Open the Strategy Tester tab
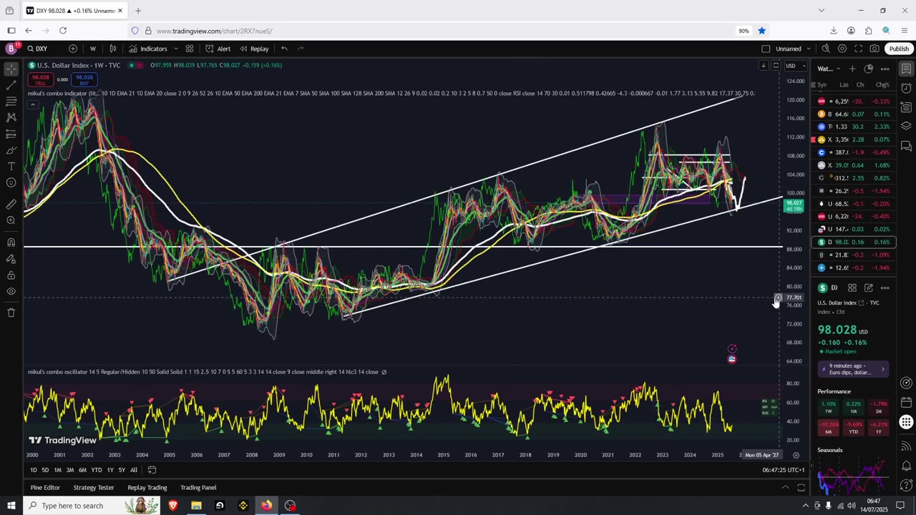916x515 pixels. 94,488
